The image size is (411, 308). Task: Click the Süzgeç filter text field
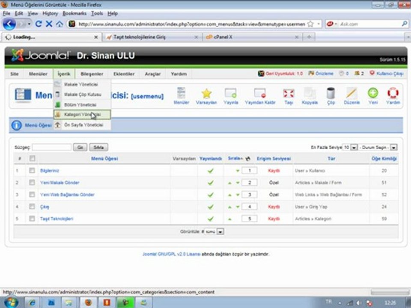pyautogui.click(x=52, y=147)
